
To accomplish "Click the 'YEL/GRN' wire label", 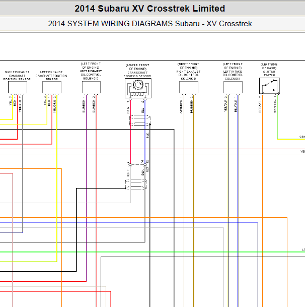I will (54, 106).
